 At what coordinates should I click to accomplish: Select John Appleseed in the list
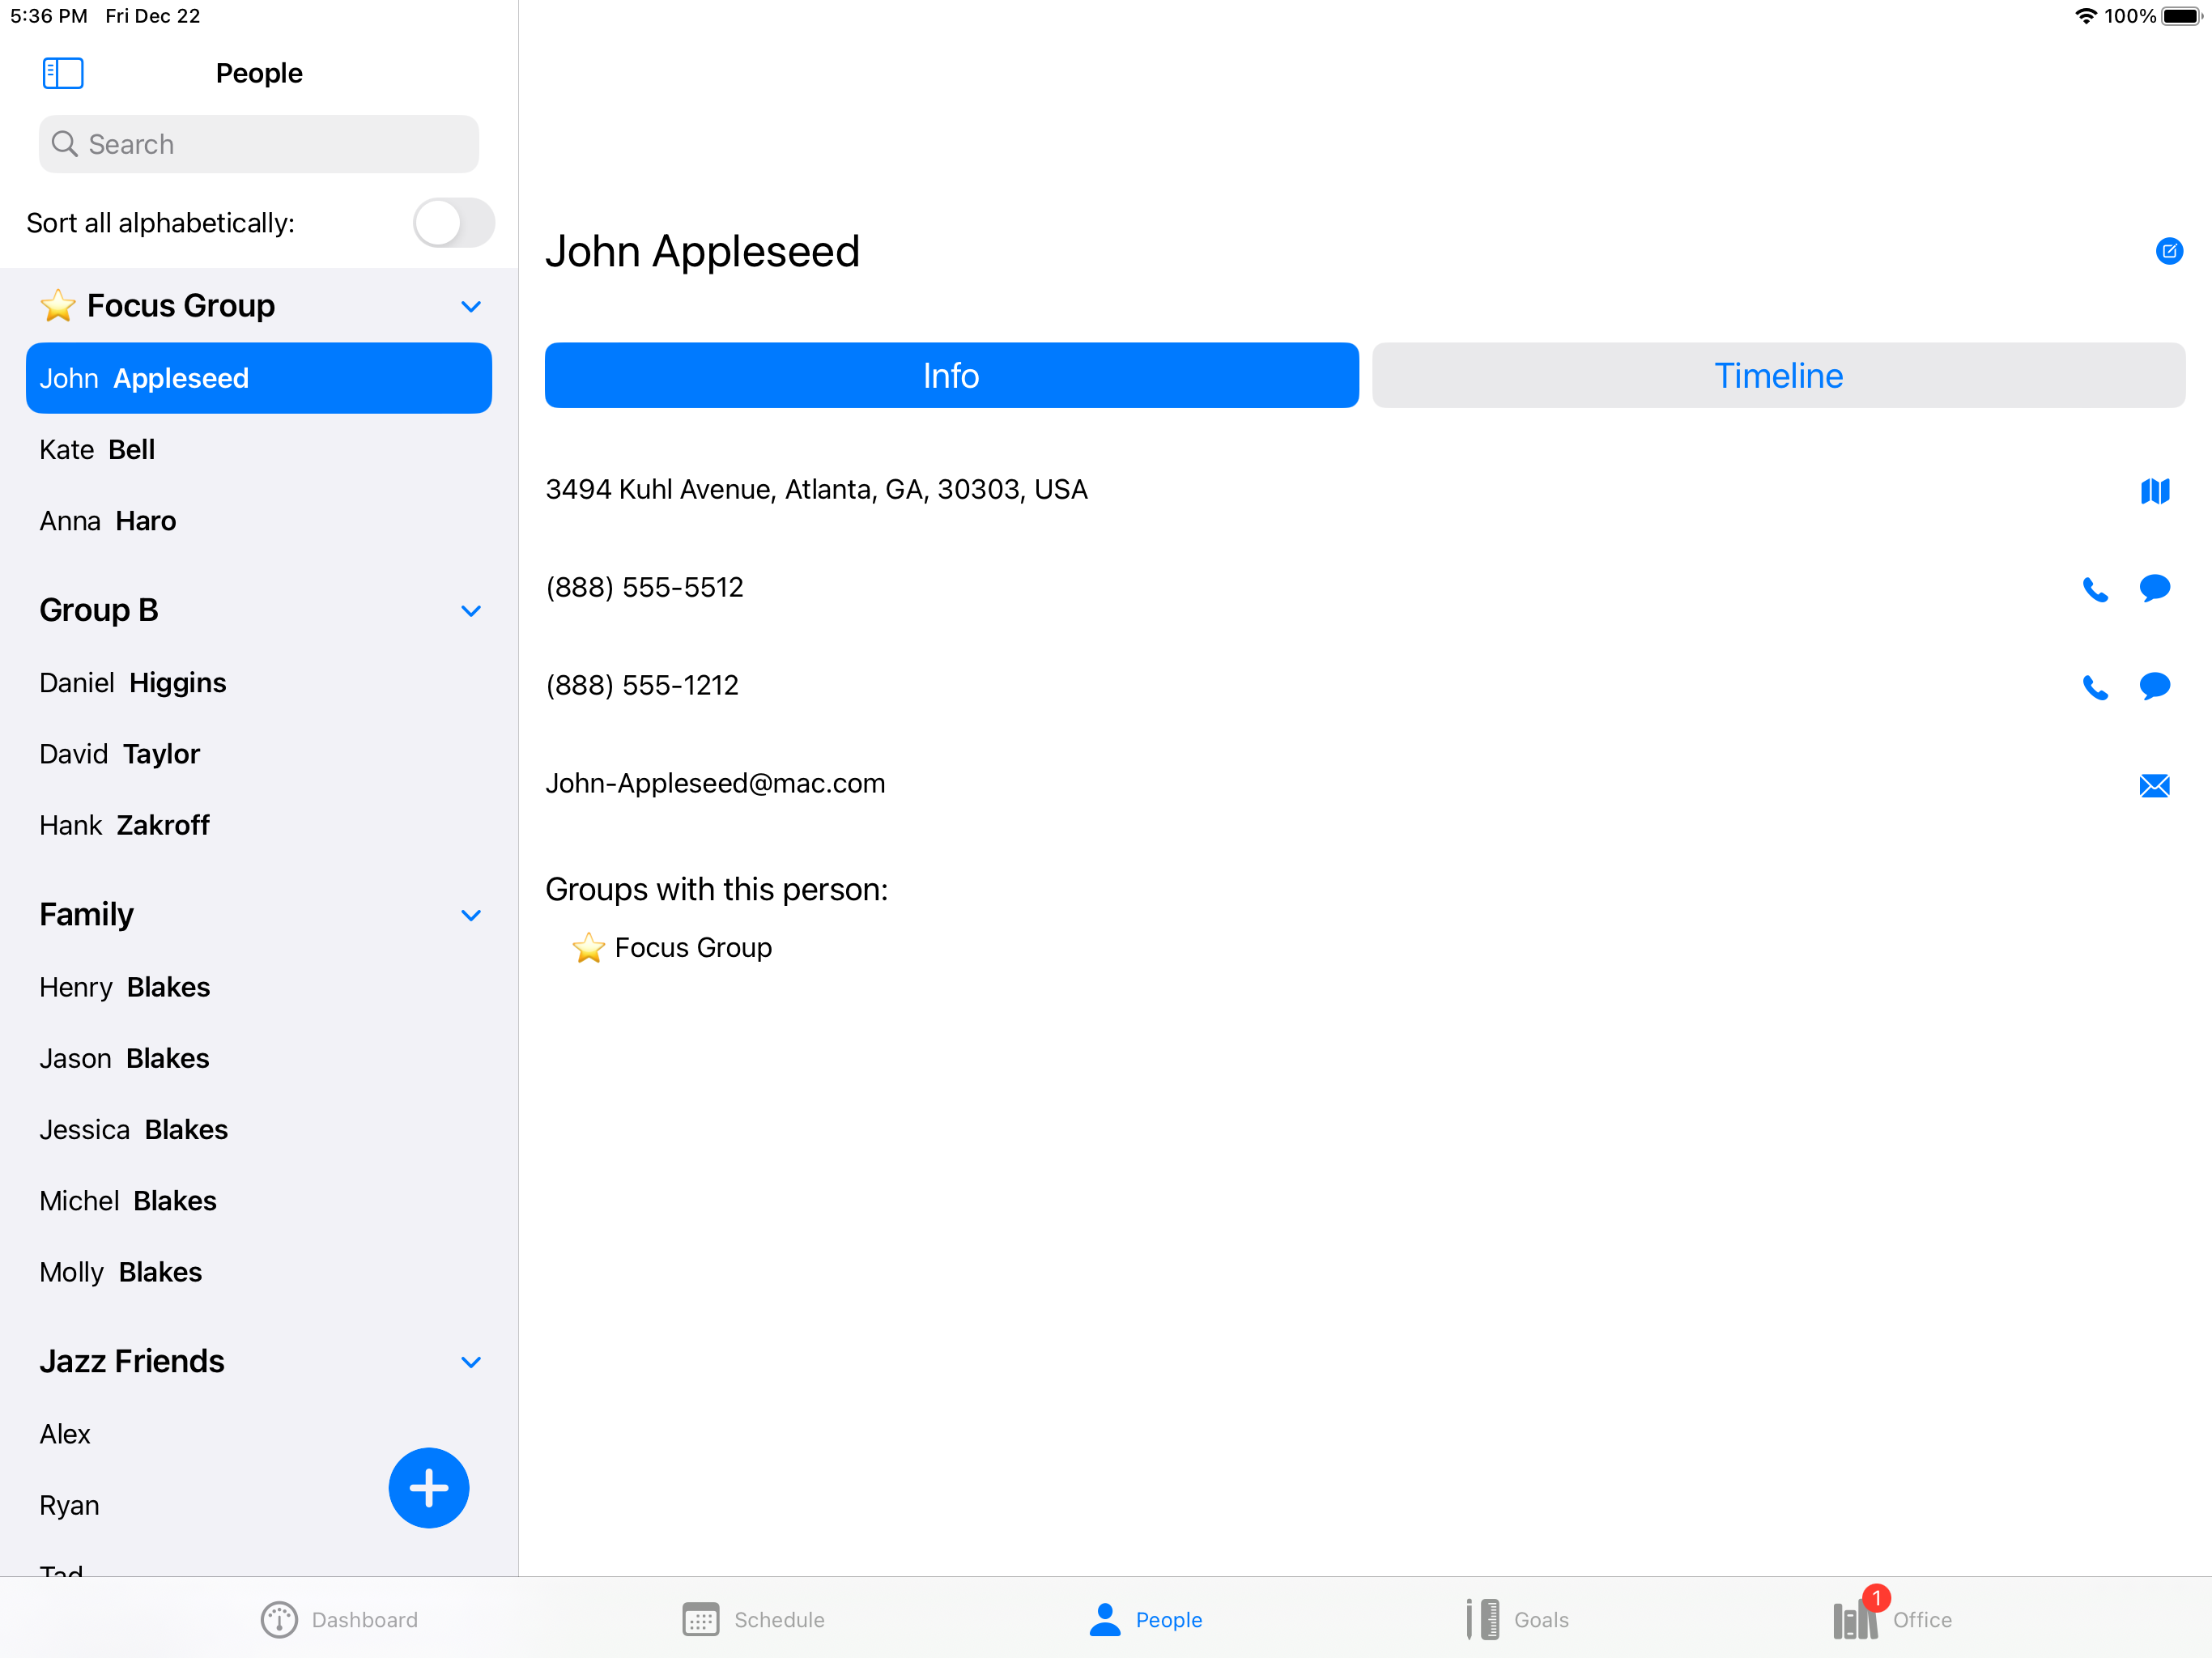(x=259, y=378)
